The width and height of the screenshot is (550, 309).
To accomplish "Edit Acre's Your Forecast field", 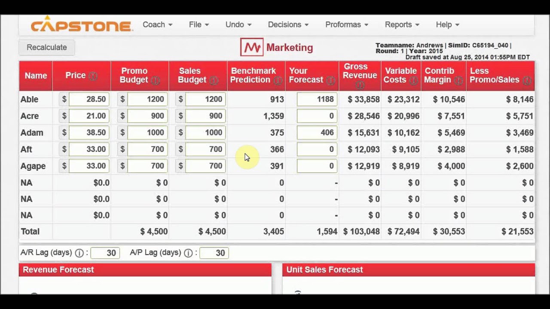I will [317, 116].
